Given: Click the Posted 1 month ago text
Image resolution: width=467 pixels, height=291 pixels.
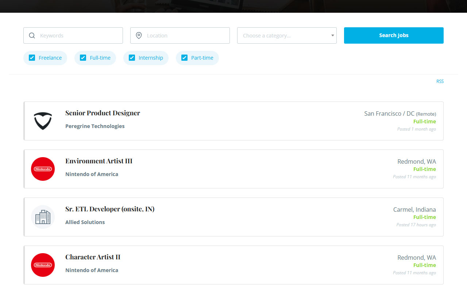Looking at the screenshot, I should (x=417, y=129).
